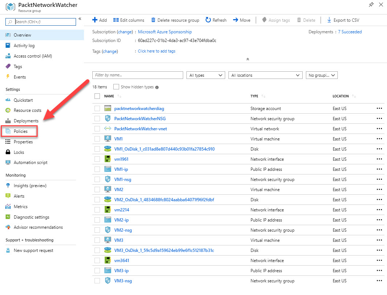Select the VM2 row checkbox
The width and height of the screenshot is (387, 295).
pyautogui.click(x=97, y=189)
